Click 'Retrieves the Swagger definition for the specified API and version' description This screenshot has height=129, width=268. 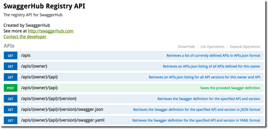point(209,99)
